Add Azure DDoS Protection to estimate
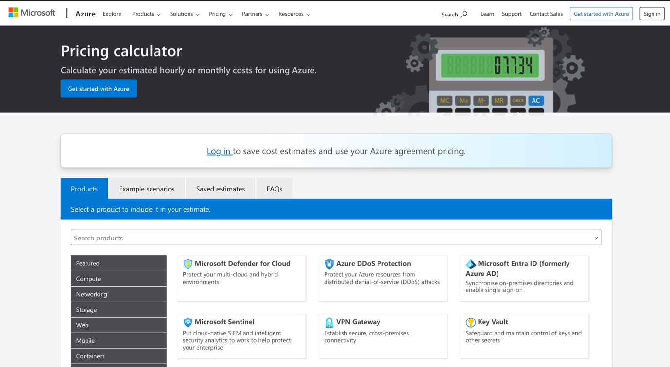Image resolution: width=670 pixels, height=367 pixels. (x=383, y=278)
